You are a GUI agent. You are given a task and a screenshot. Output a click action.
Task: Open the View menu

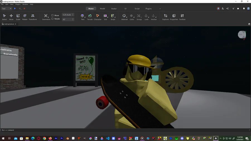[x=12, y=4]
